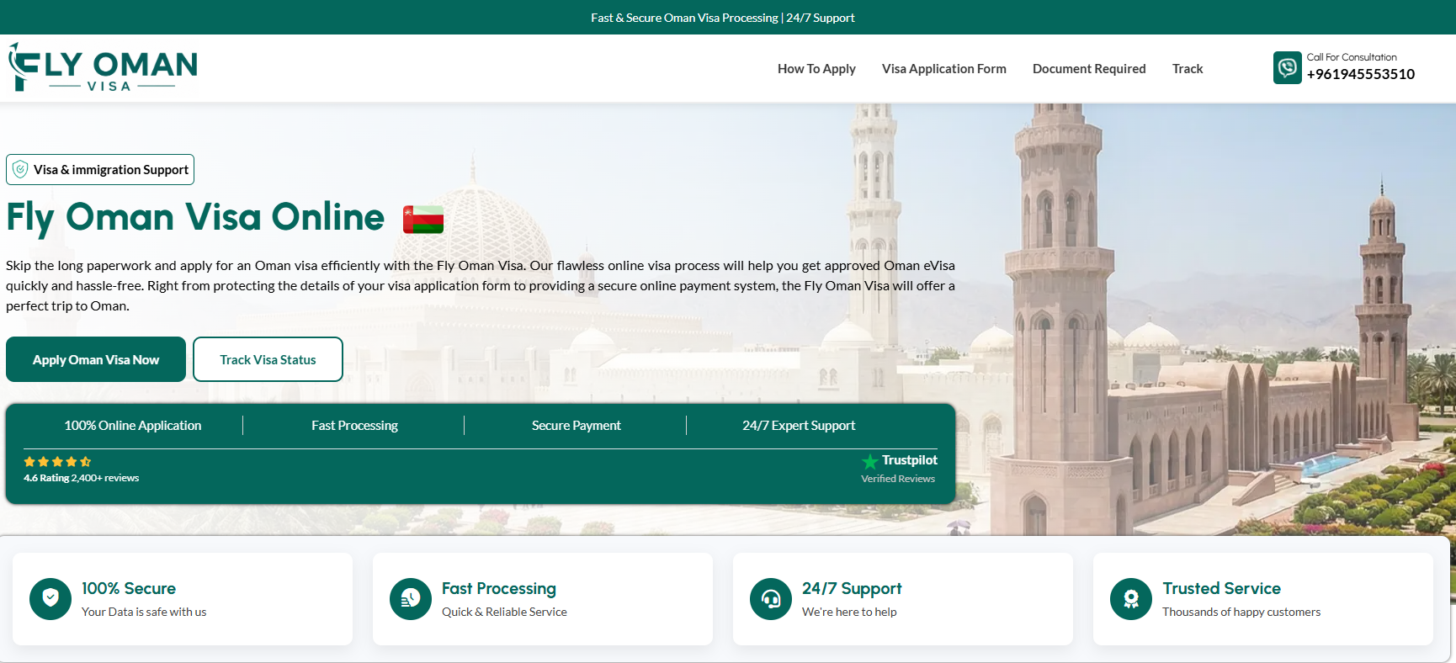Click the Oman flag icon beside the heading

pyautogui.click(x=423, y=219)
